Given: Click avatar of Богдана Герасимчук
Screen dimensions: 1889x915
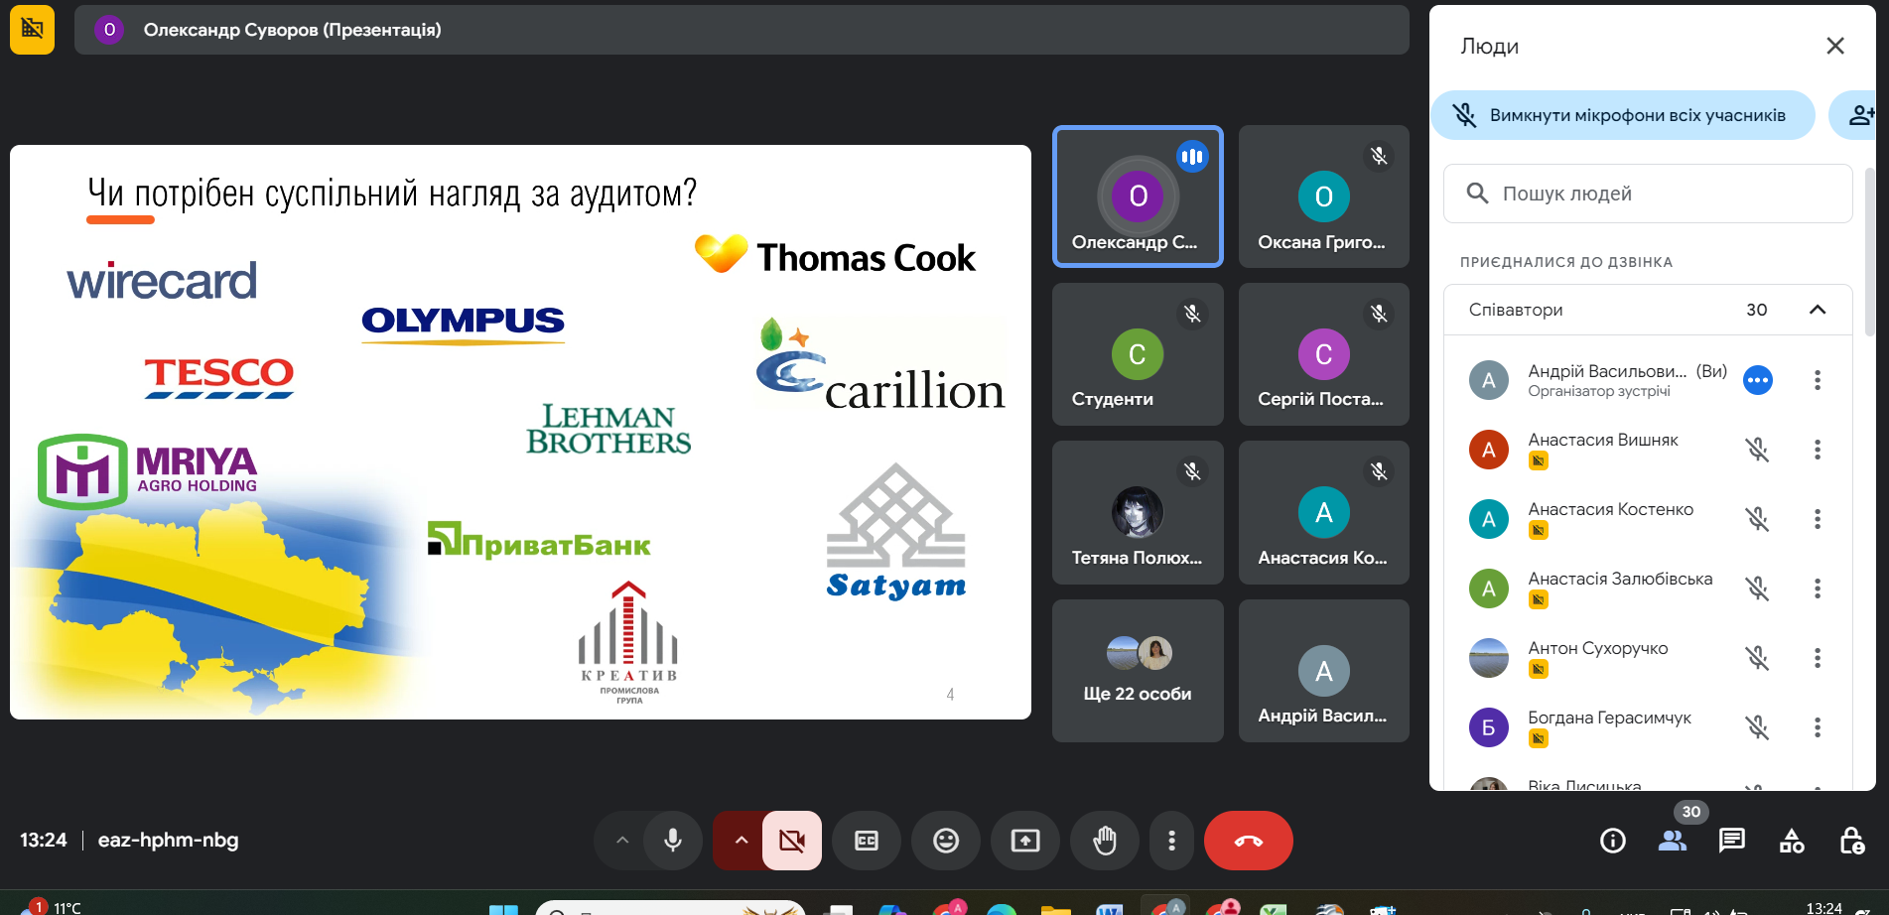Looking at the screenshot, I should pos(1488,727).
